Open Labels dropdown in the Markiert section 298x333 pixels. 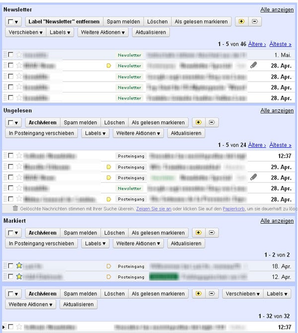[95, 244]
